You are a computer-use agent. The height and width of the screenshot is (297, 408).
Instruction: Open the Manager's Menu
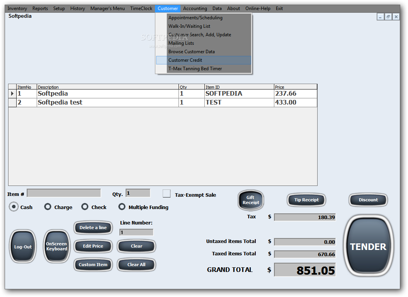click(x=107, y=8)
